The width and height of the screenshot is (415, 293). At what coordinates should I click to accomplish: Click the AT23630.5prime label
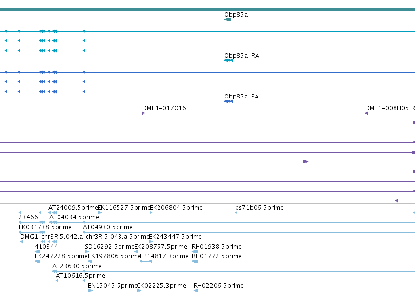pyautogui.click(x=77, y=266)
